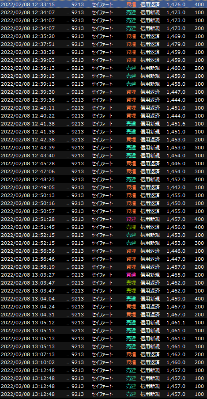Click セイファート in the 12:45:28 row
This screenshot has height=399, width=207.
click(102, 163)
